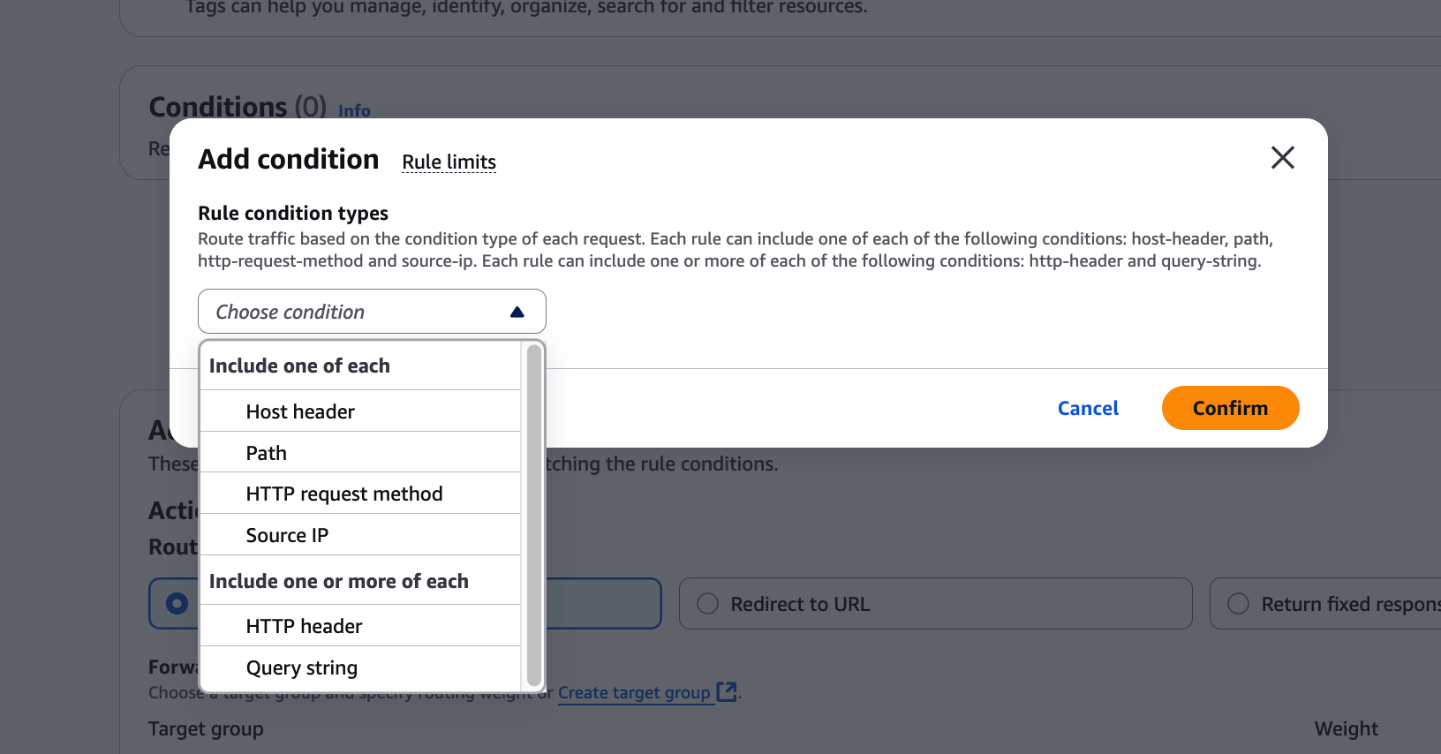Click the Include one of each group header

pyautogui.click(x=299, y=366)
